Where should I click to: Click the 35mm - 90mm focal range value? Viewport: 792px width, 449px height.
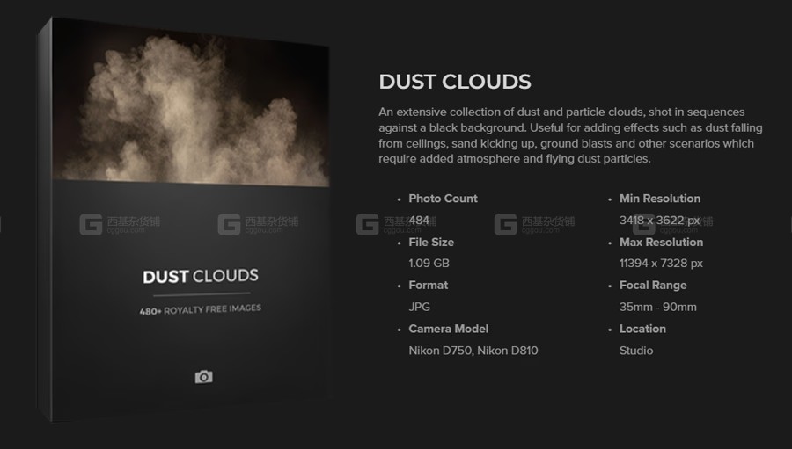coord(657,307)
